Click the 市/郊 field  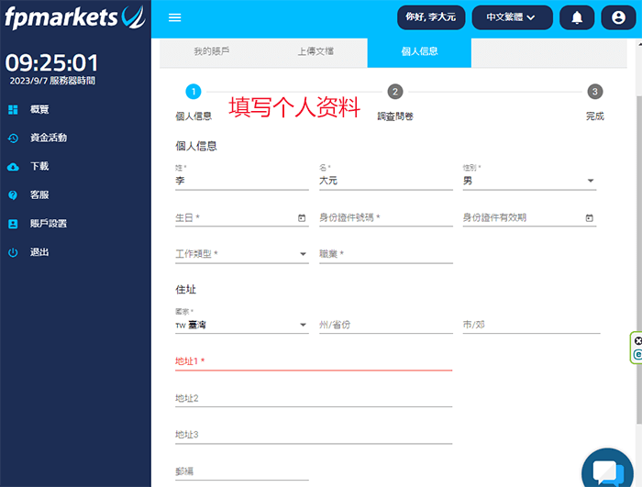pos(531,325)
